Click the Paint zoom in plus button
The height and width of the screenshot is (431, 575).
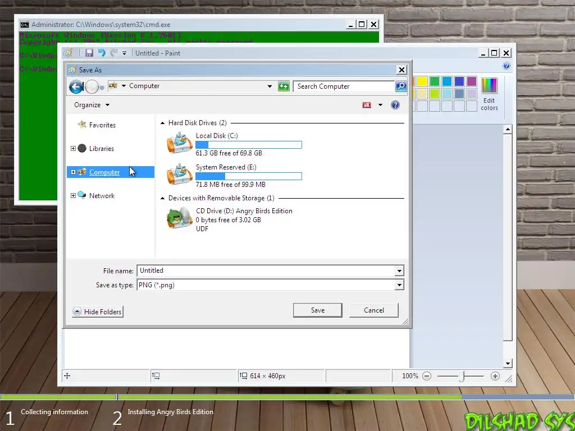(x=495, y=376)
